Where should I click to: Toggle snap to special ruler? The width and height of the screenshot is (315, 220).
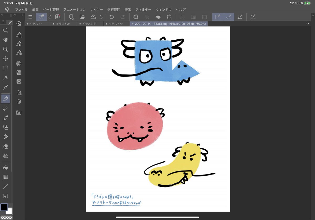click(x=229, y=17)
